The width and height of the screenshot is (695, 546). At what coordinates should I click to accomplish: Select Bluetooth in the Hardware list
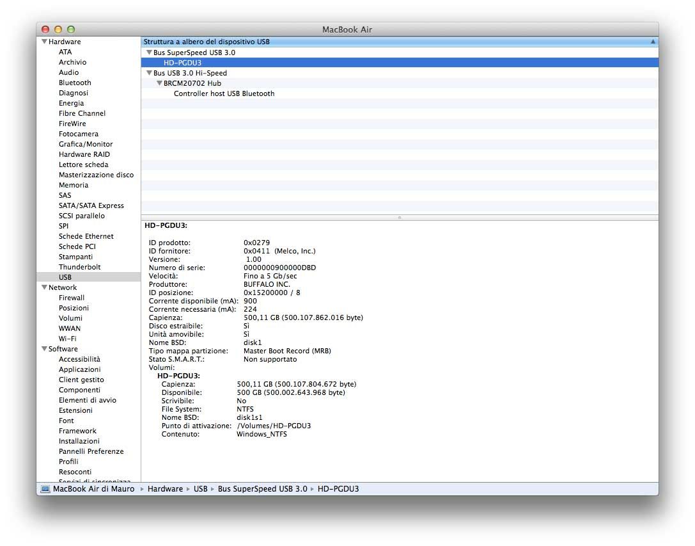(75, 83)
